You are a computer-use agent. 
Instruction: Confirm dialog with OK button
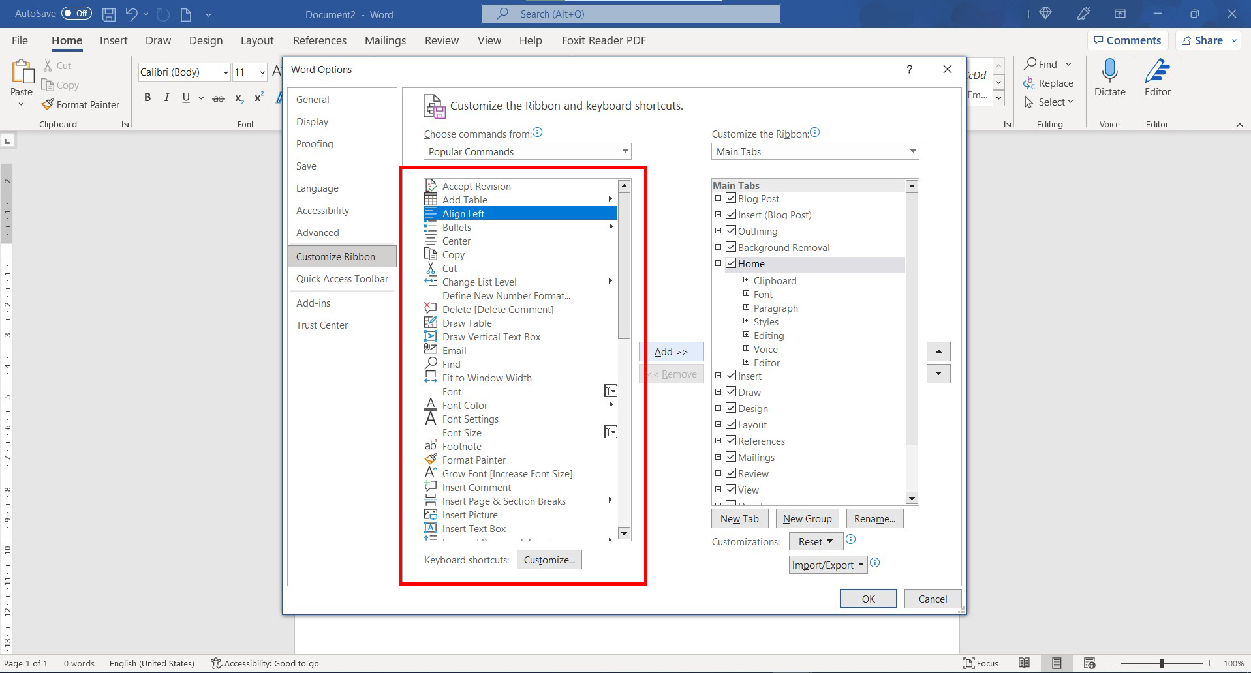pyautogui.click(x=868, y=599)
